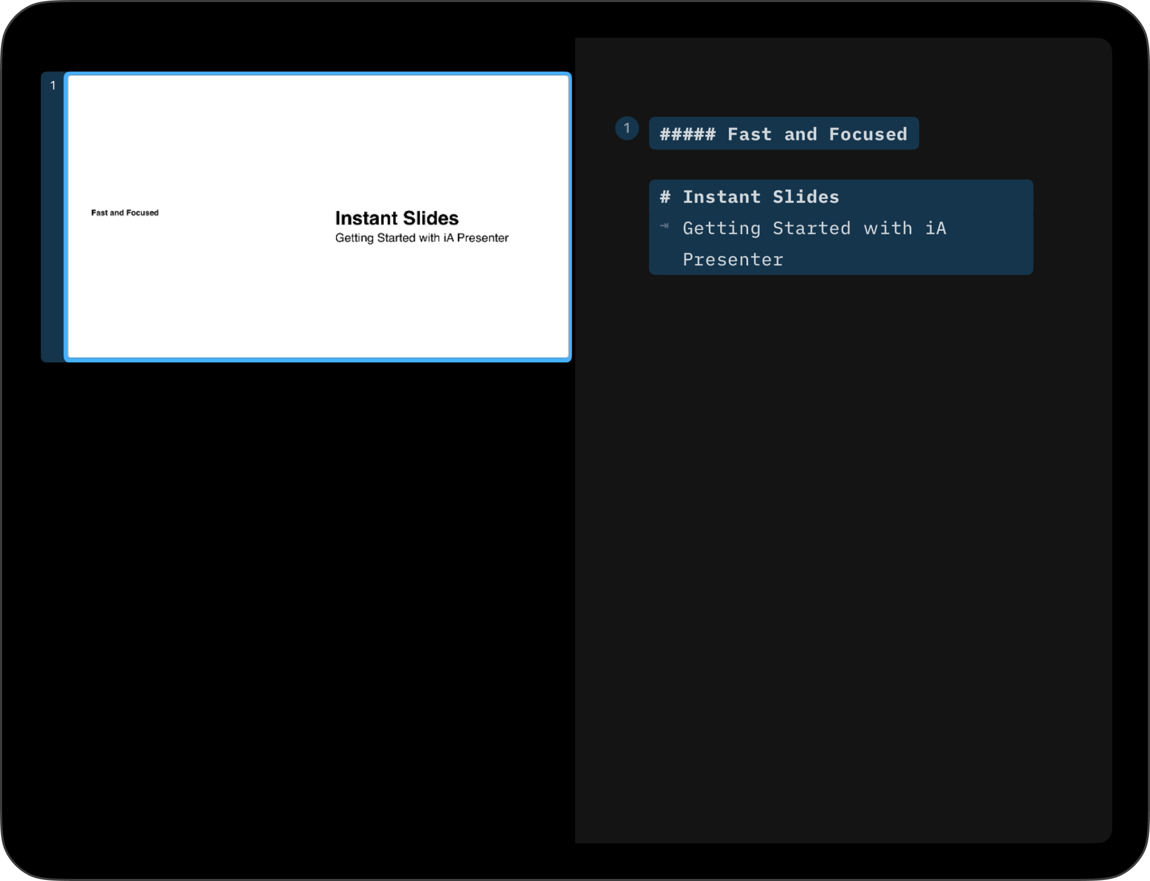The height and width of the screenshot is (881, 1150).
Task: Click the five hash marks before Fast
Action: pyautogui.click(x=687, y=134)
